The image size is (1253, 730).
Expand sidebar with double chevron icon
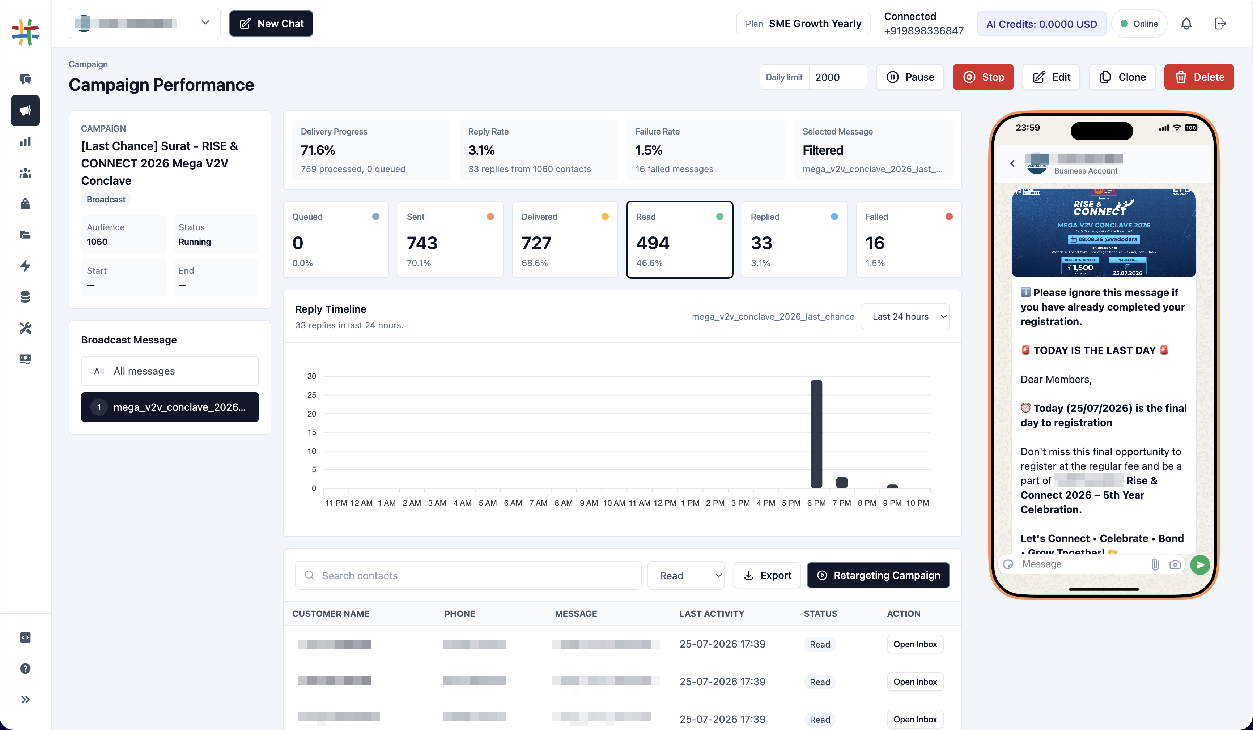(25, 700)
